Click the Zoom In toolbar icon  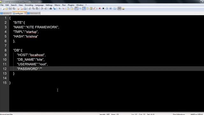click(x=60, y=9)
